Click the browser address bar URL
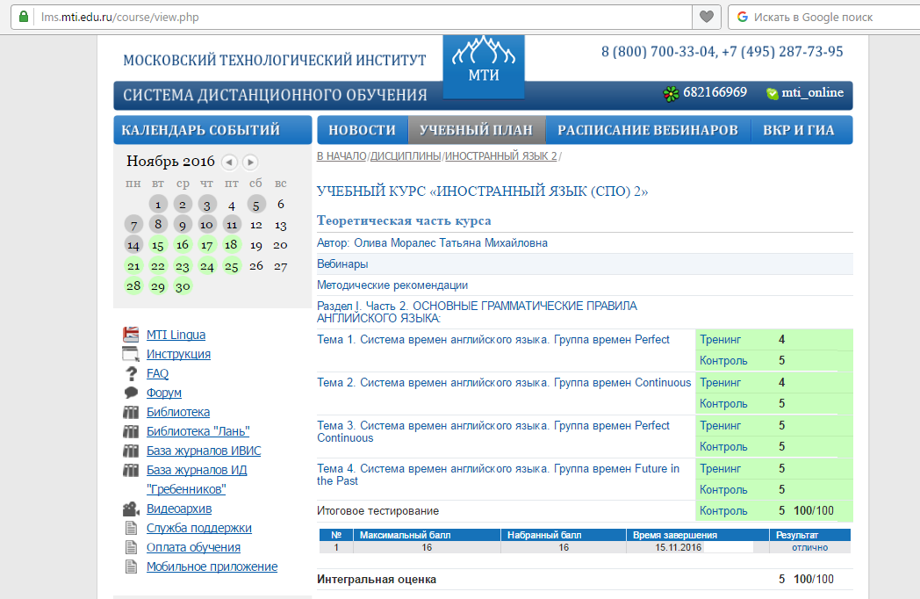Image resolution: width=920 pixels, height=599 pixels. coord(119,17)
